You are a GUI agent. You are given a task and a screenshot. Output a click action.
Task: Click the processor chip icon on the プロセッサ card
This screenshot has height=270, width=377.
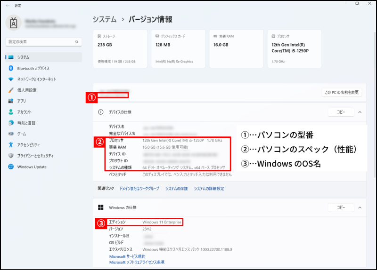point(273,36)
